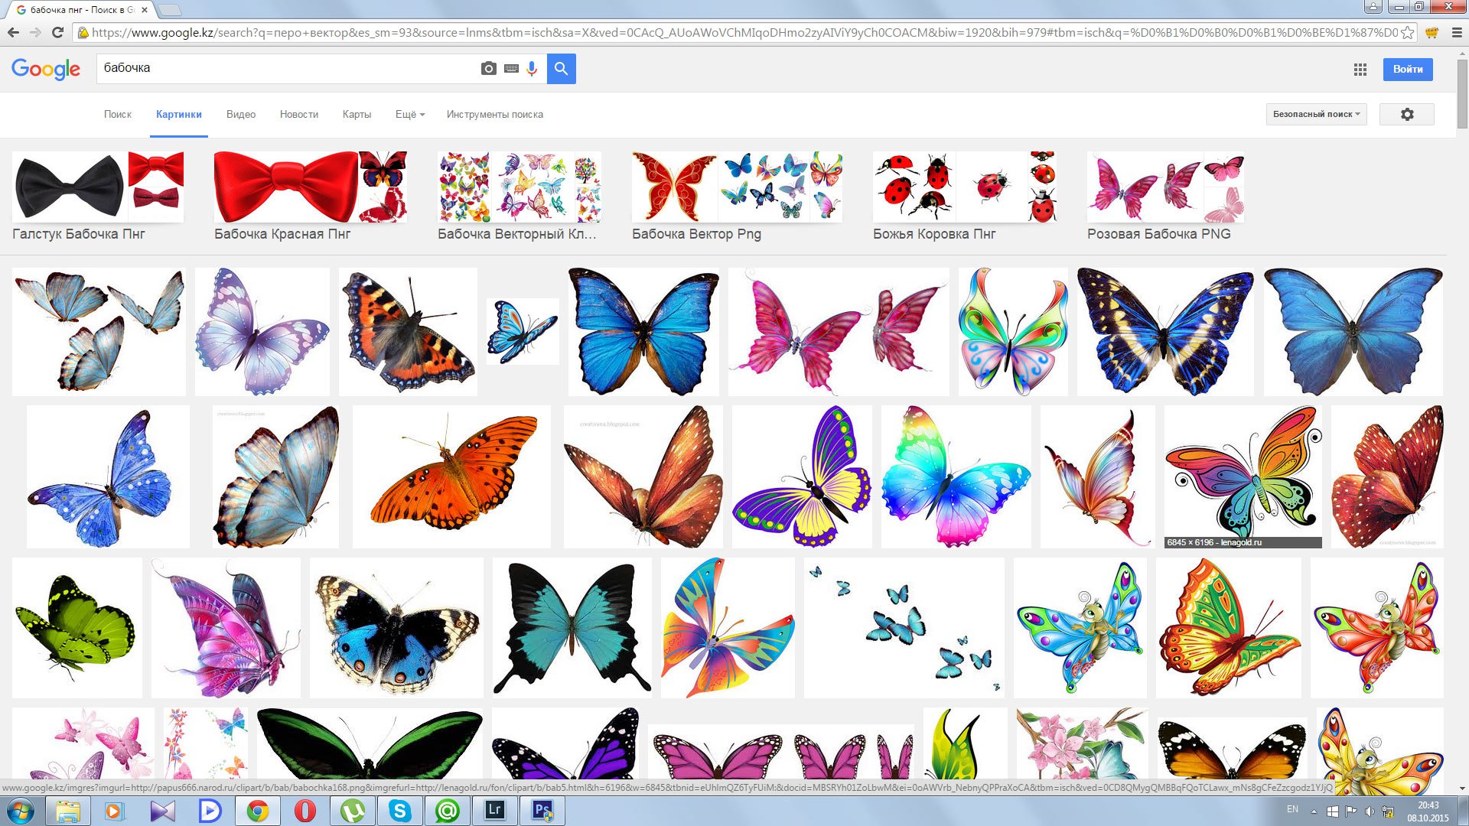
Task: Reload the page with refresh icon
Action: [57, 32]
